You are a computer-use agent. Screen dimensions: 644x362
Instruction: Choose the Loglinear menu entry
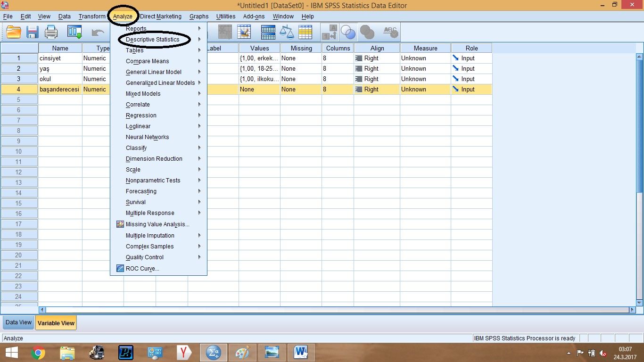[x=158, y=126]
